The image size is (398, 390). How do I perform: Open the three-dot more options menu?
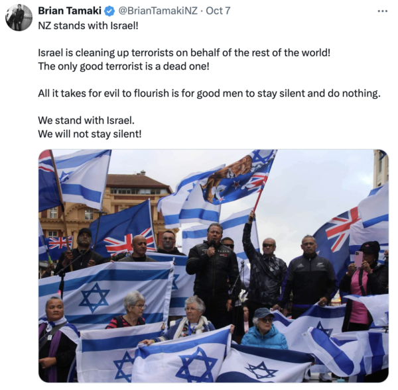(x=382, y=11)
